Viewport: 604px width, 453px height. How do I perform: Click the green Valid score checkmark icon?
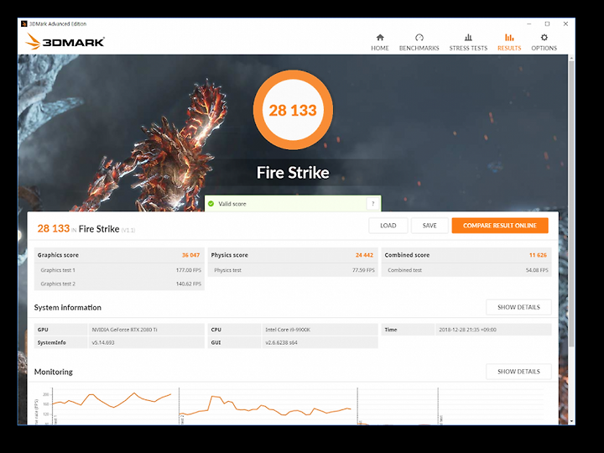coord(211,204)
